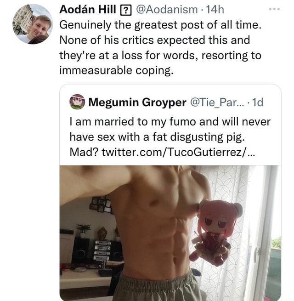Click the Megumin Groyper display name
Image resolution: width=294 pixels, height=301 pixels.
click(137, 102)
